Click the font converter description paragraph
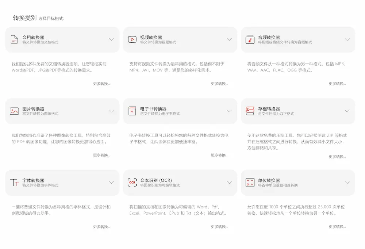Viewport: 365px width, 249px height. click(x=61, y=210)
